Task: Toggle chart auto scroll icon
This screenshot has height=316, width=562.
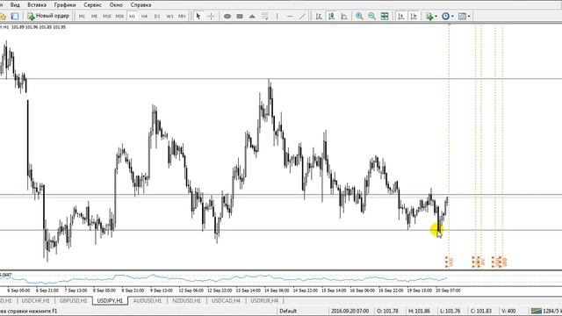Action: pyautogui.click(x=401, y=16)
